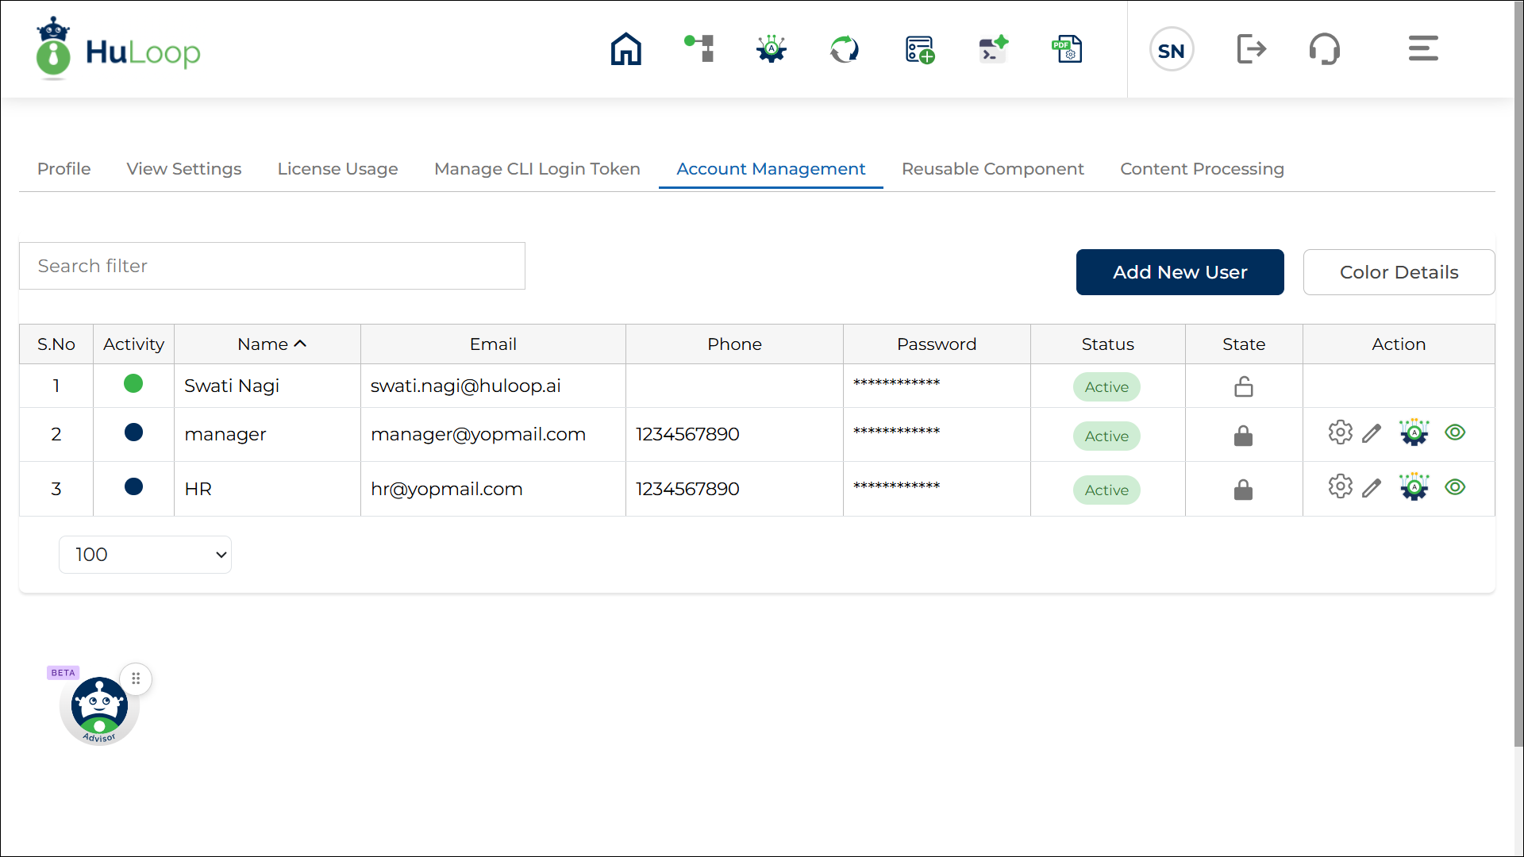Click the refresh cycle arrows icon
The image size is (1524, 857).
click(x=844, y=49)
